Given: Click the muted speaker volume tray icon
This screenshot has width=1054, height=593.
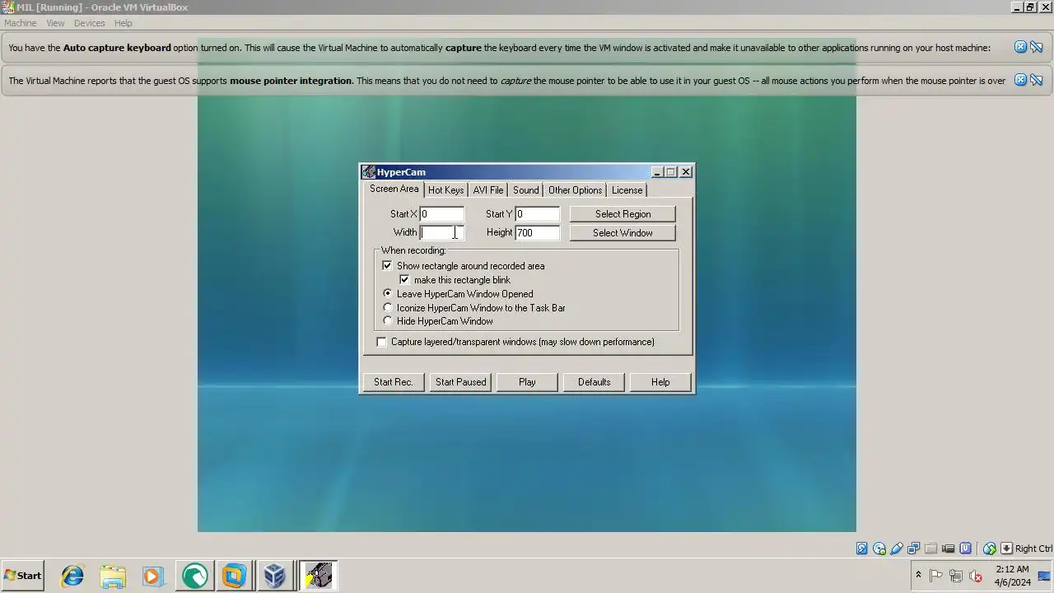Looking at the screenshot, I should click(x=976, y=576).
